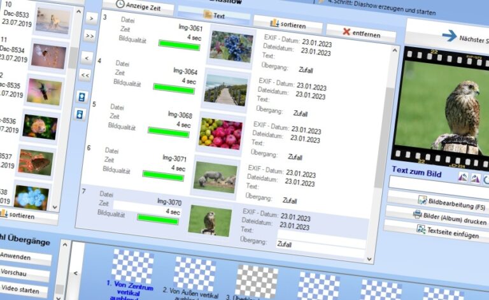Open the Anzeige Zeit setting
Image resolution: width=489 pixels, height=300 pixels.
point(138,6)
